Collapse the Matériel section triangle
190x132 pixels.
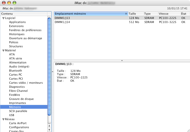point(3,51)
